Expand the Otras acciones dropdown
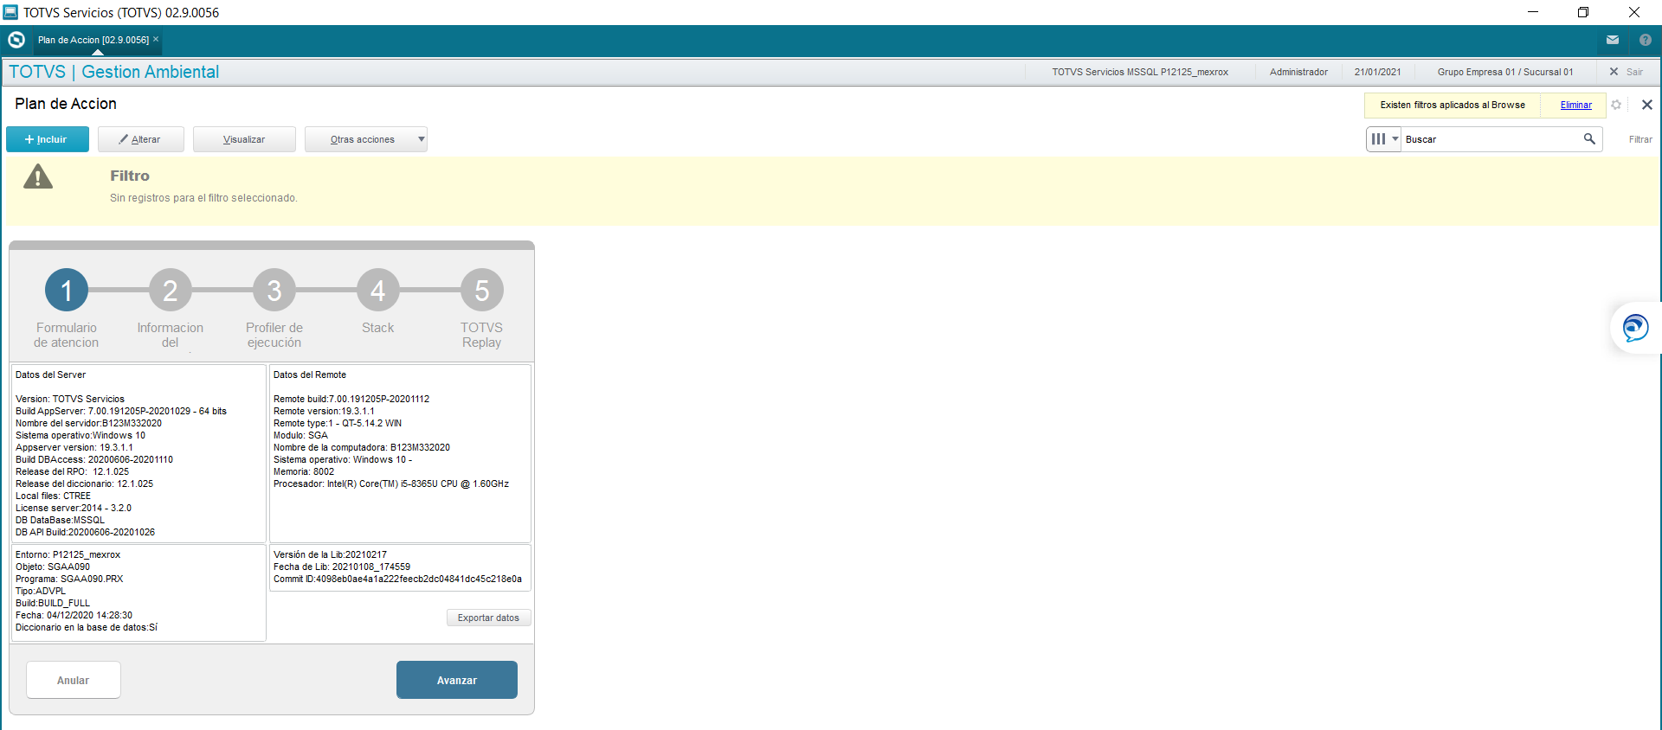 366,139
